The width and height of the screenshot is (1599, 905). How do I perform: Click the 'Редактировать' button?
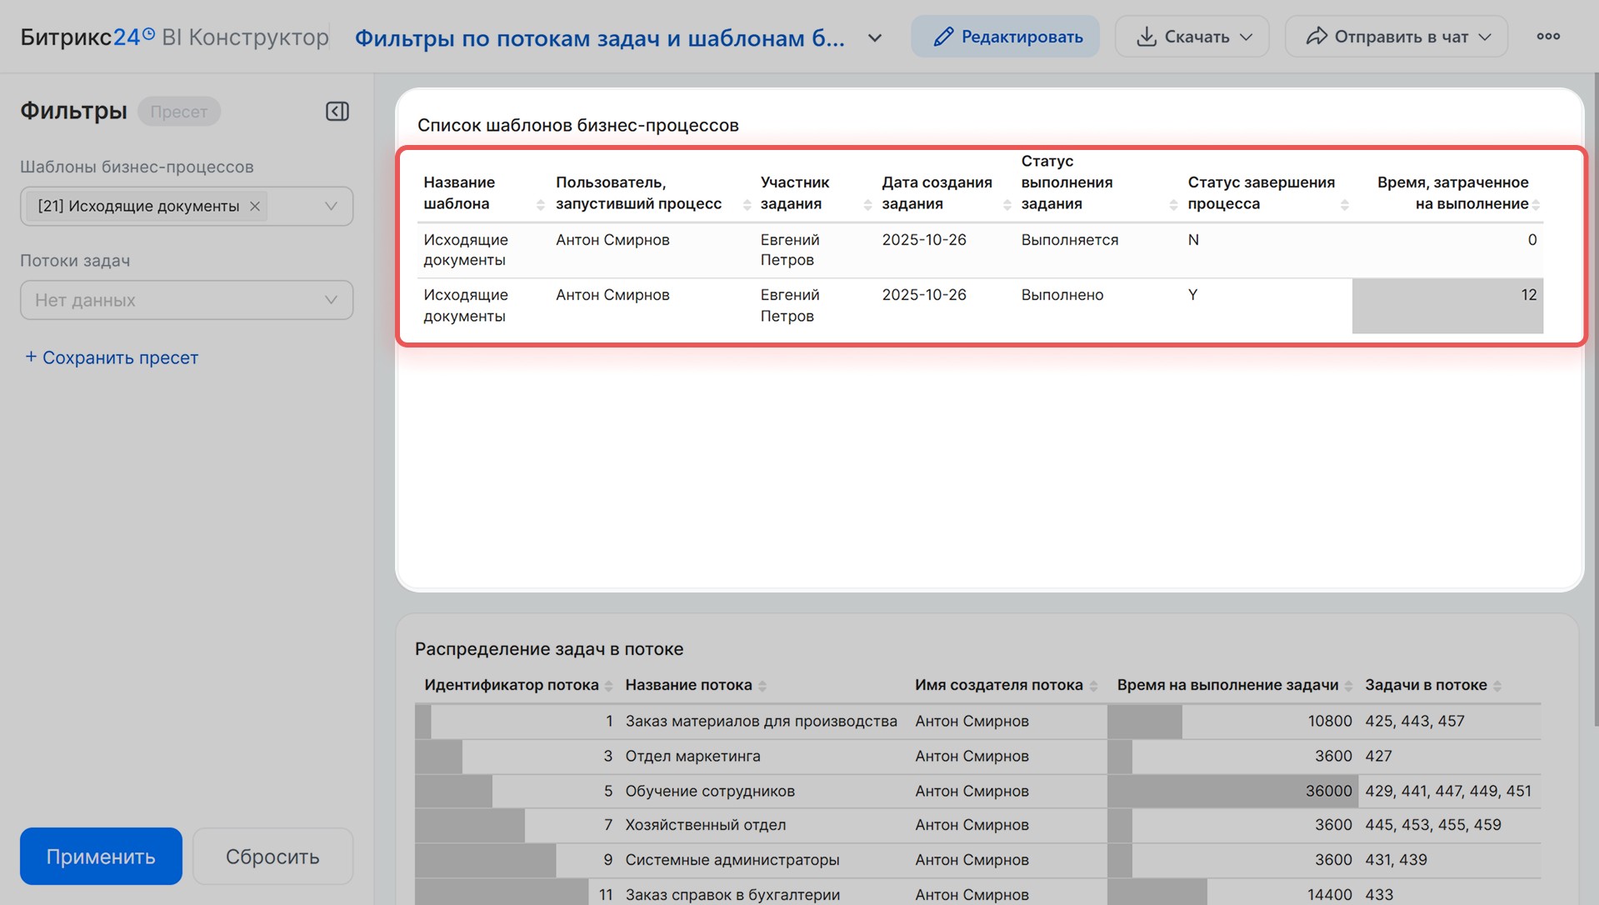click(x=1005, y=37)
